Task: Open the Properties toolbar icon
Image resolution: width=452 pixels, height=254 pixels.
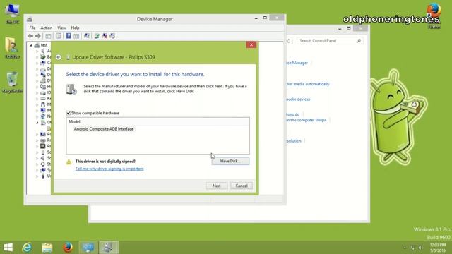Action: 58,36
